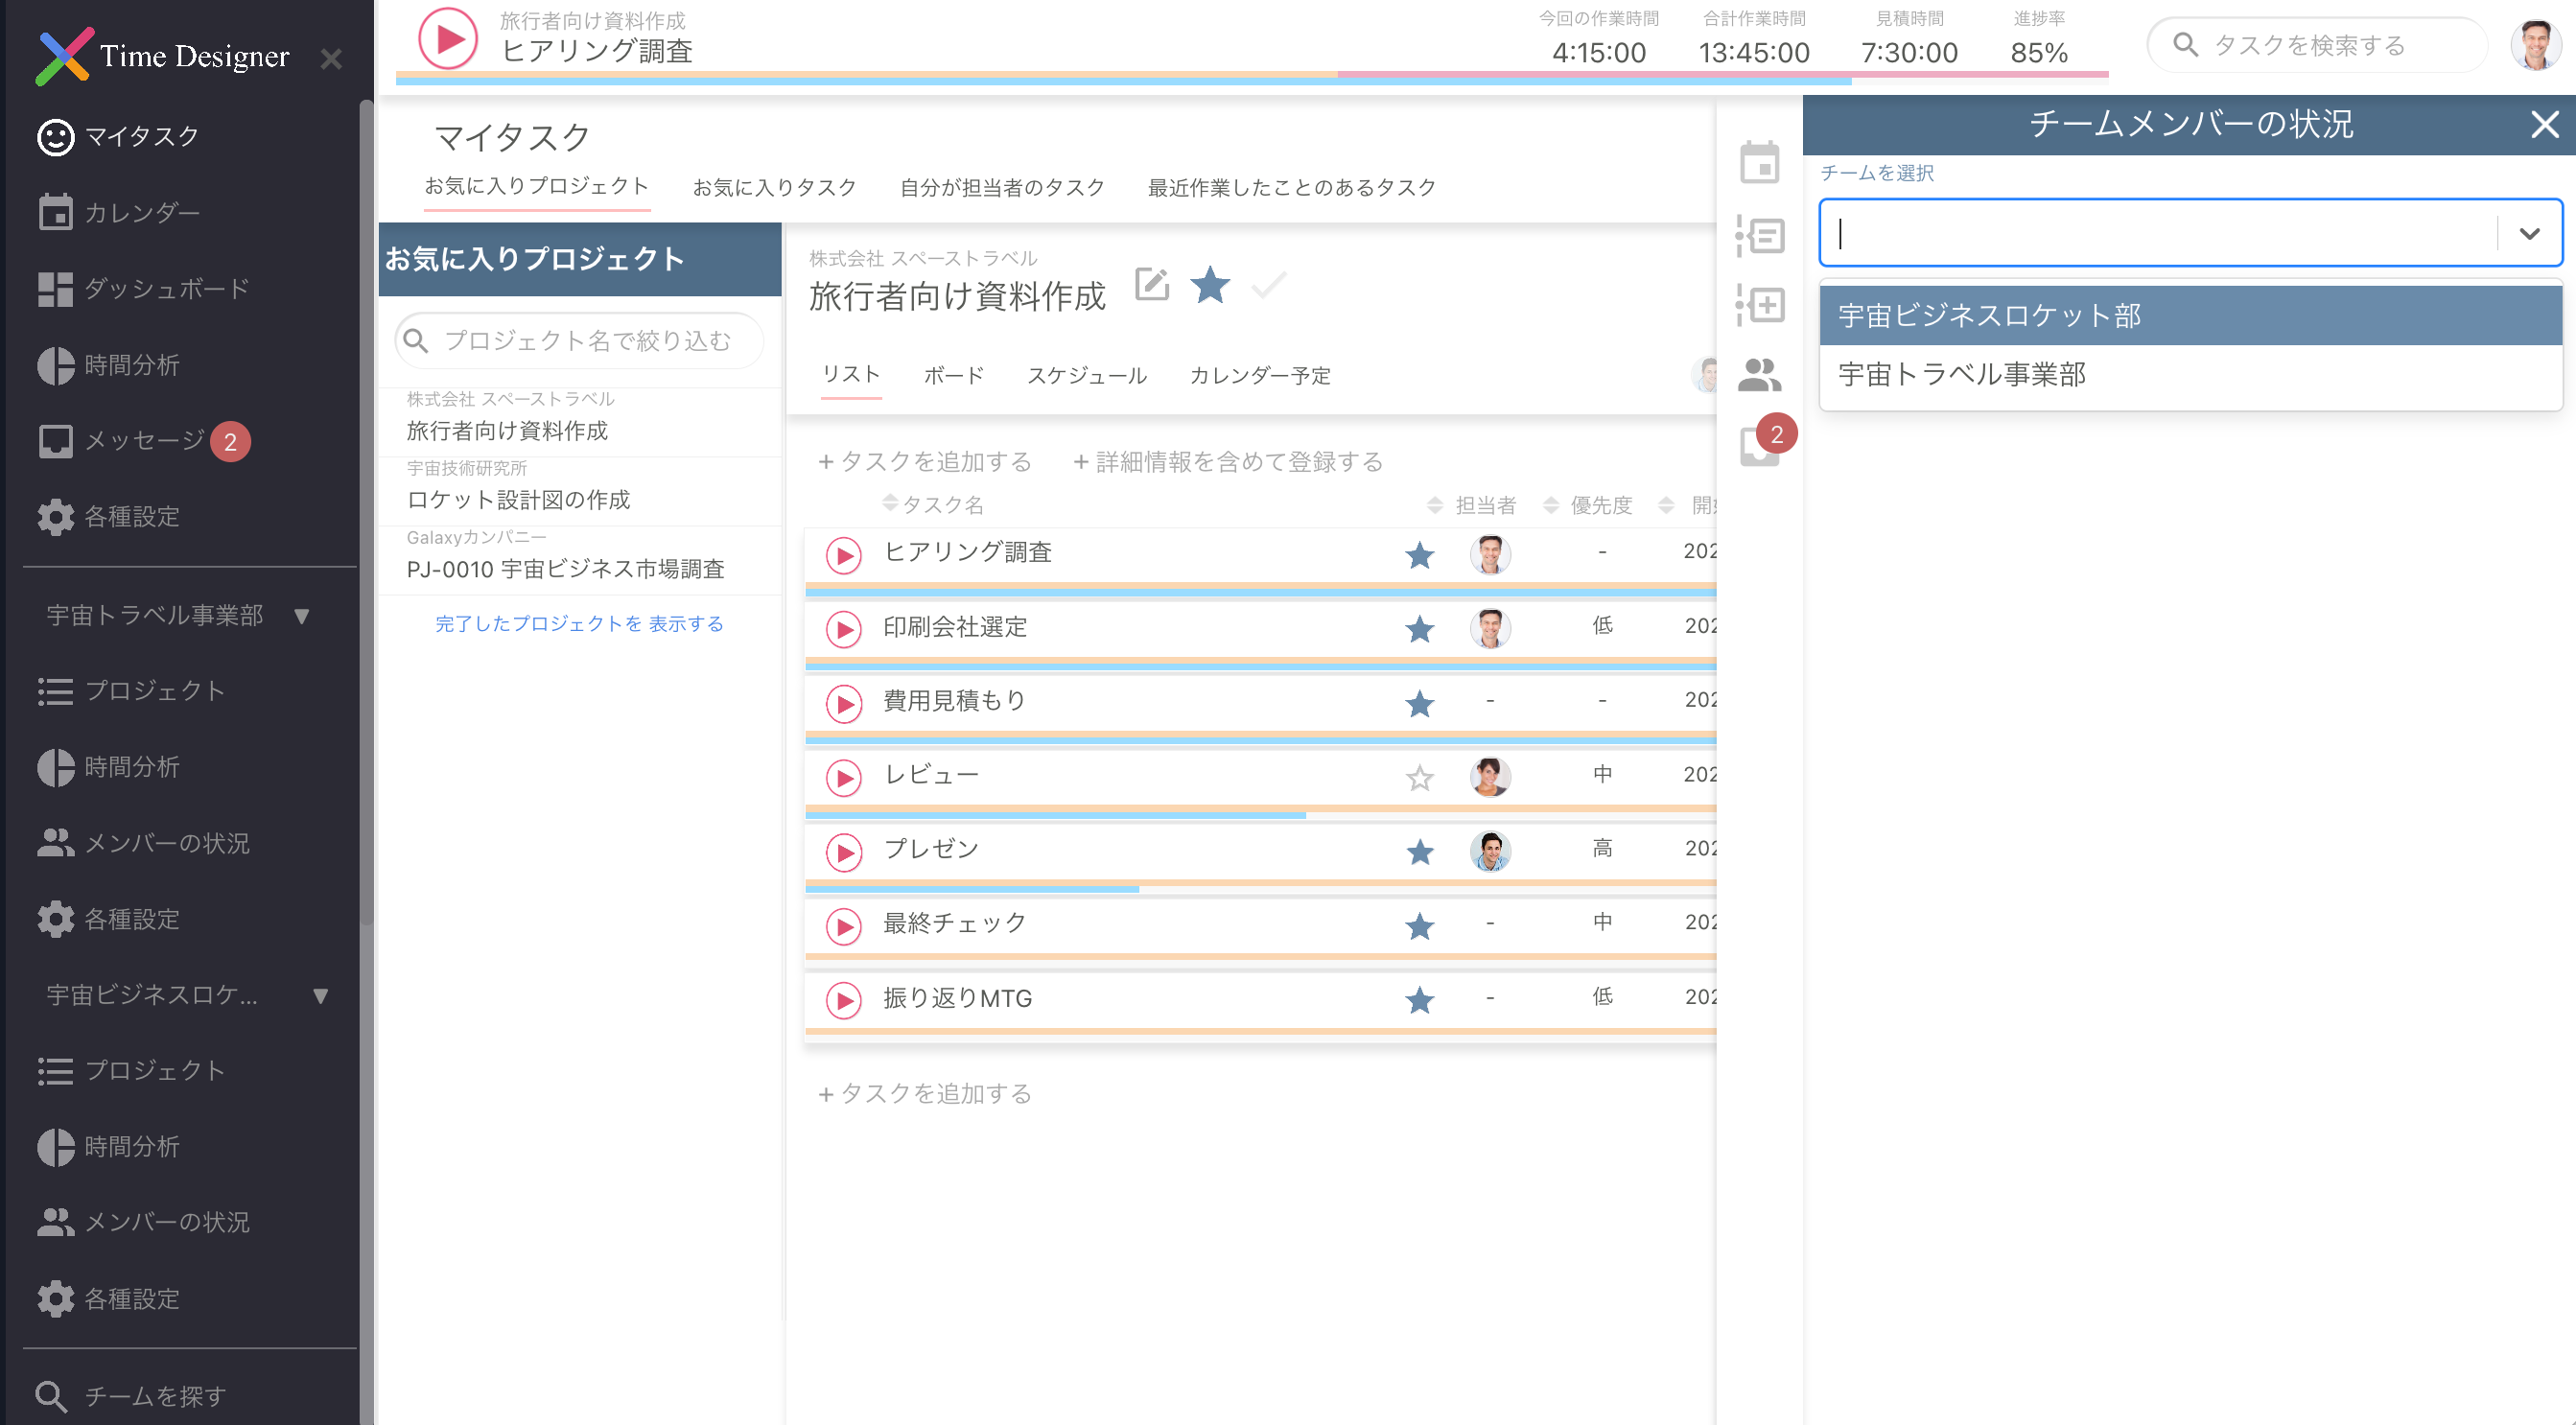This screenshot has width=2576, height=1425.
Task: Collapse the 宇宙ビジネスロケ... sidebar section
Action: (320, 995)
